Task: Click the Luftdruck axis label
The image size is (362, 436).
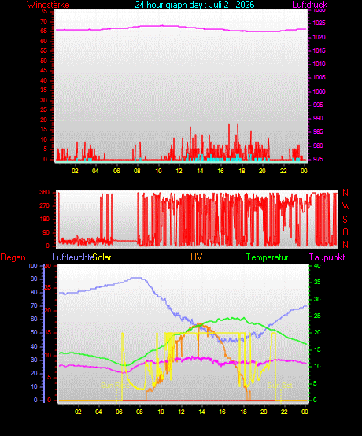Action: click(x=310, y=5)
